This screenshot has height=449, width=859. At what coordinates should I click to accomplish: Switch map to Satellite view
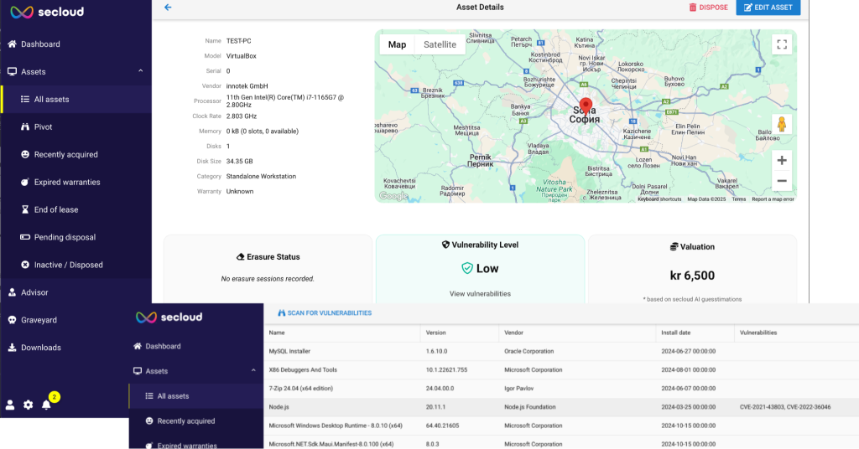coord(440,45)
